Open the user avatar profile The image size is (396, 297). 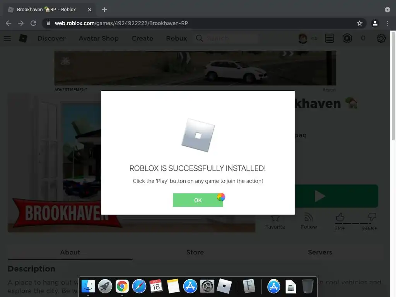(302, 38)
